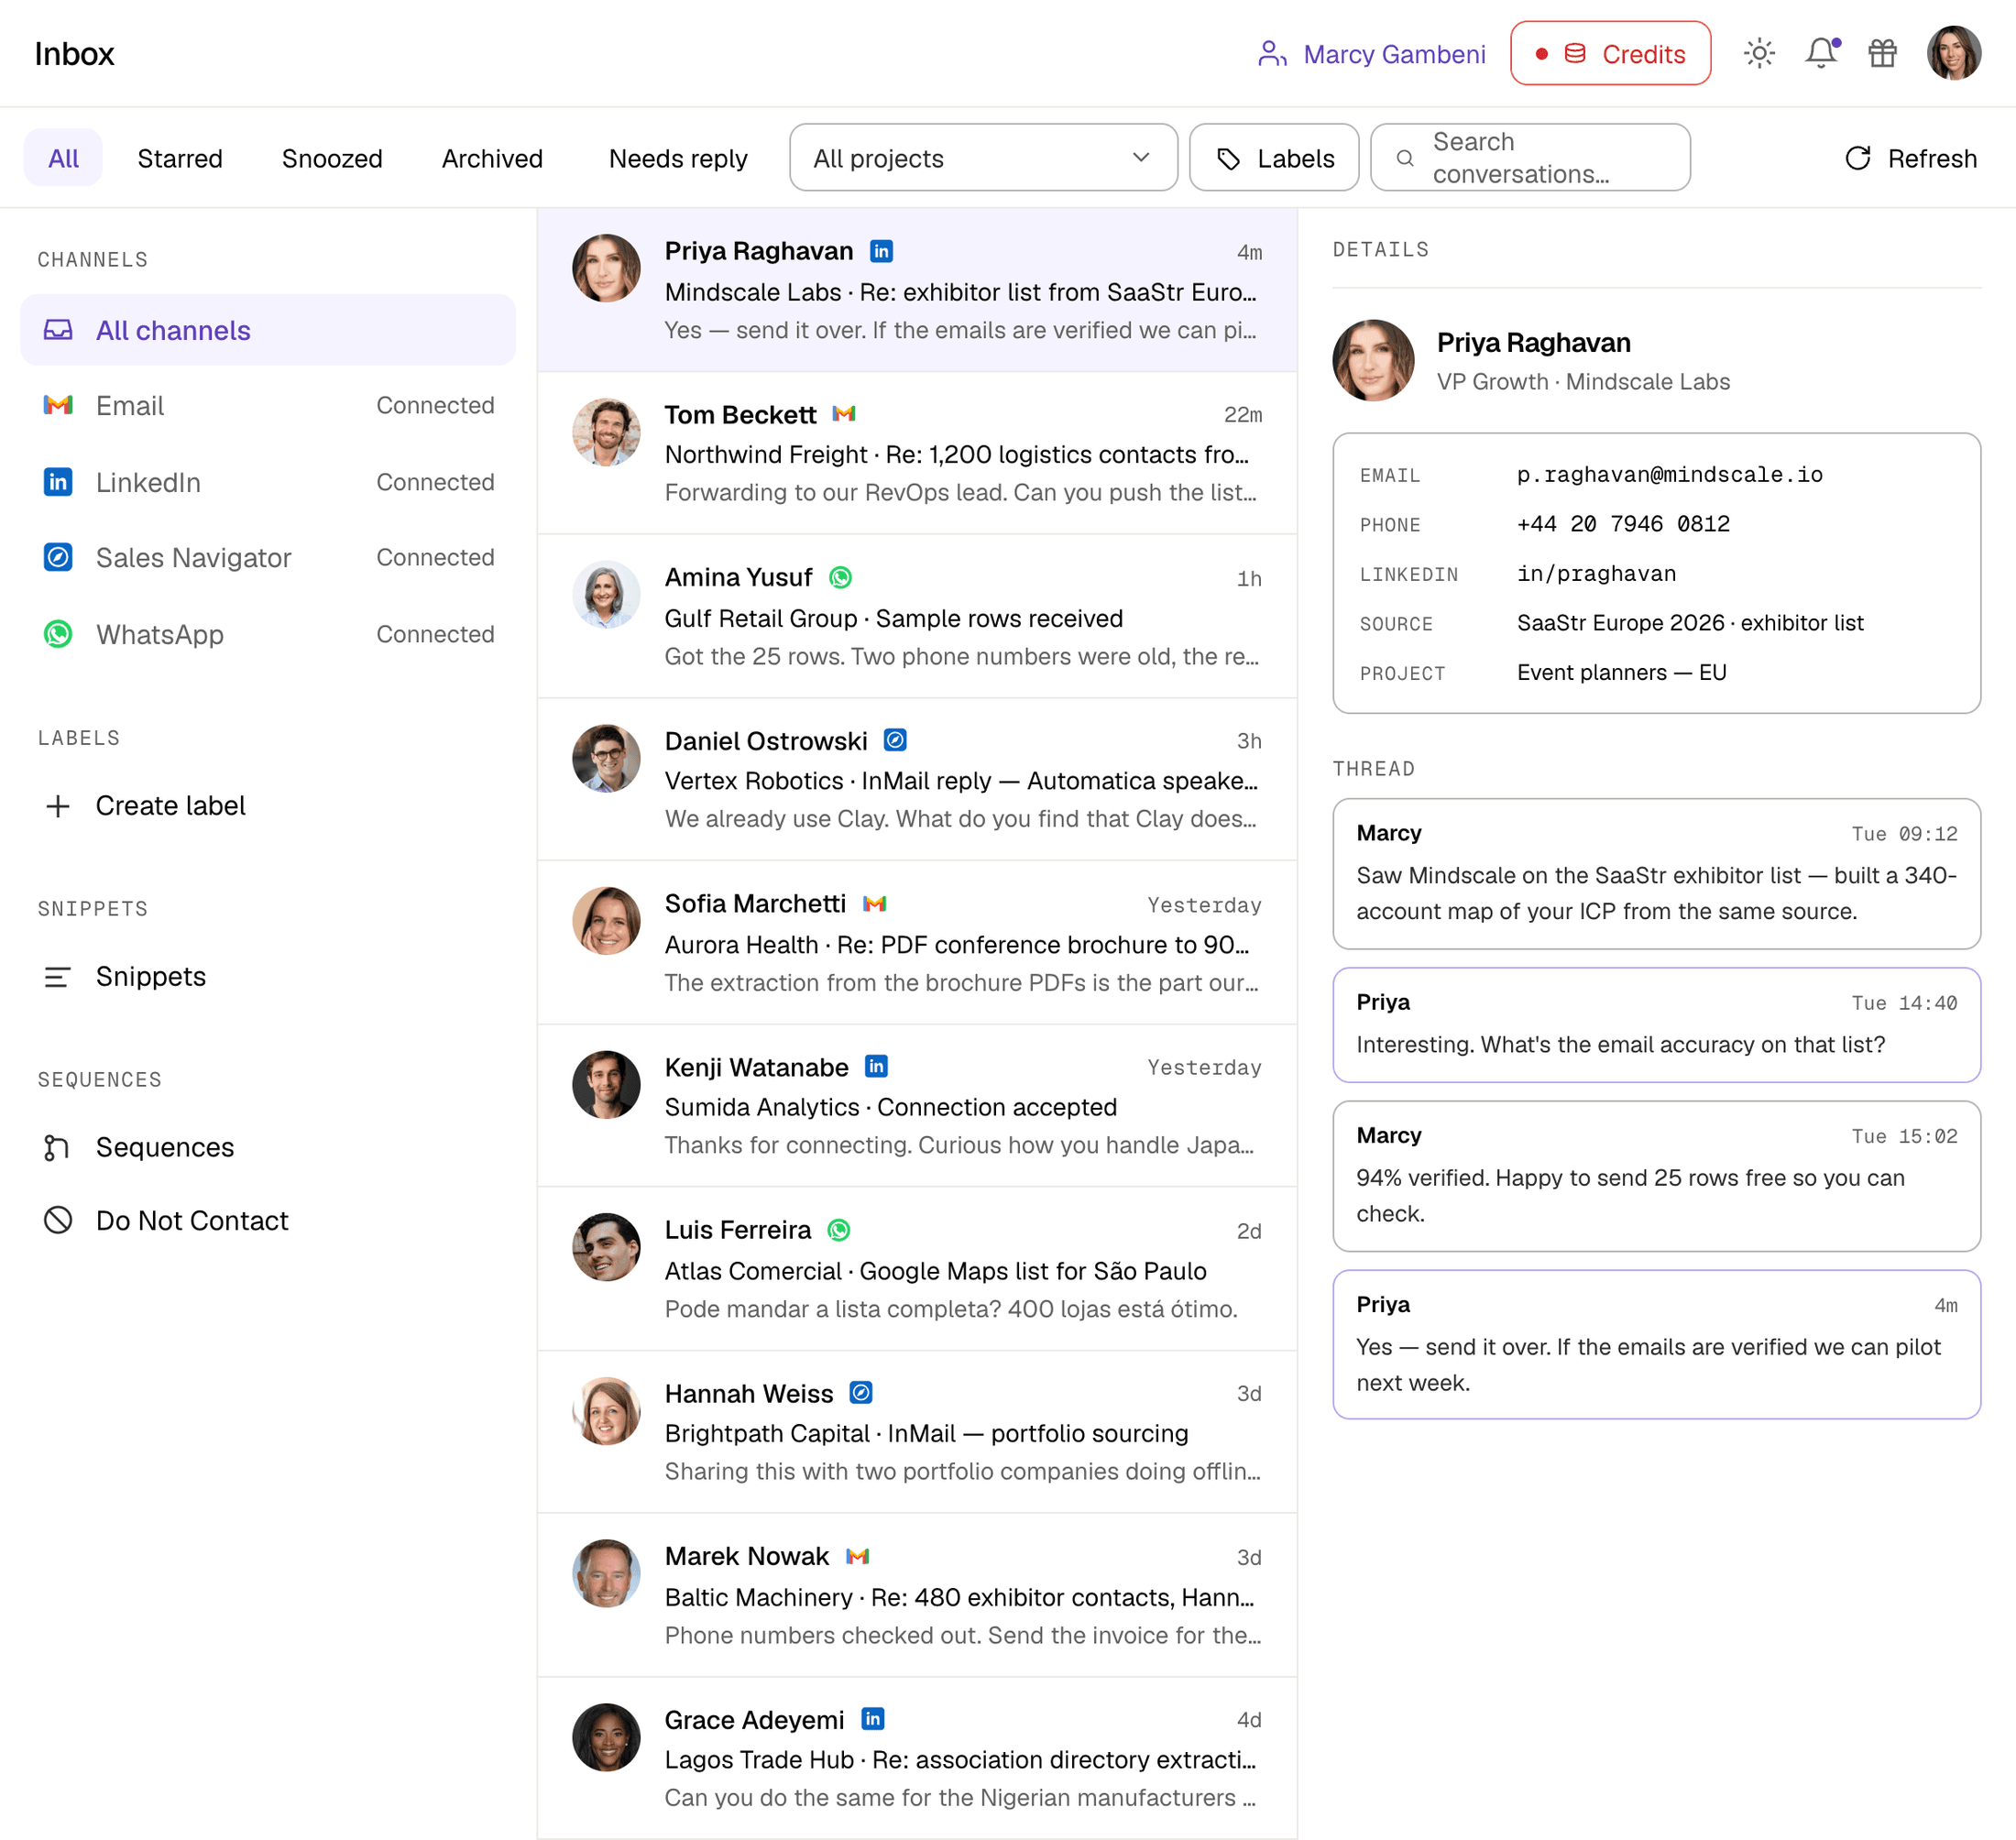
Task: Focus the Search conversations field
Action: pyautogui.click(x=1530, y=158)
